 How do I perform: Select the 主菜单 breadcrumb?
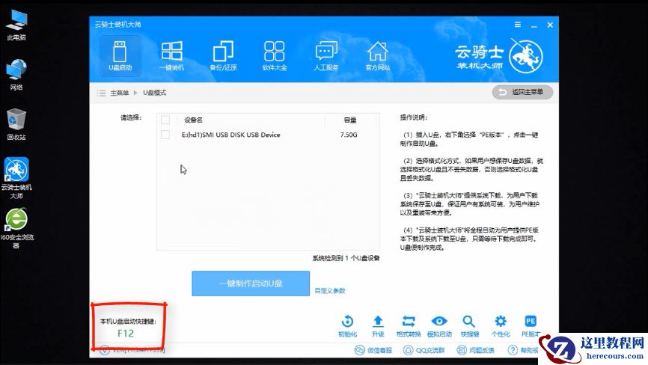click(120, 93)
